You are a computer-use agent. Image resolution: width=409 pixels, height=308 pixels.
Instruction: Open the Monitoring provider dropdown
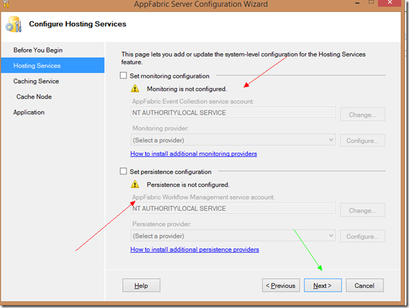[x=233, y=140]
